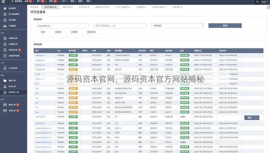Expand the C2C top menu
The width and height of the screenshot is (270, 153).
tap(65, 1)
